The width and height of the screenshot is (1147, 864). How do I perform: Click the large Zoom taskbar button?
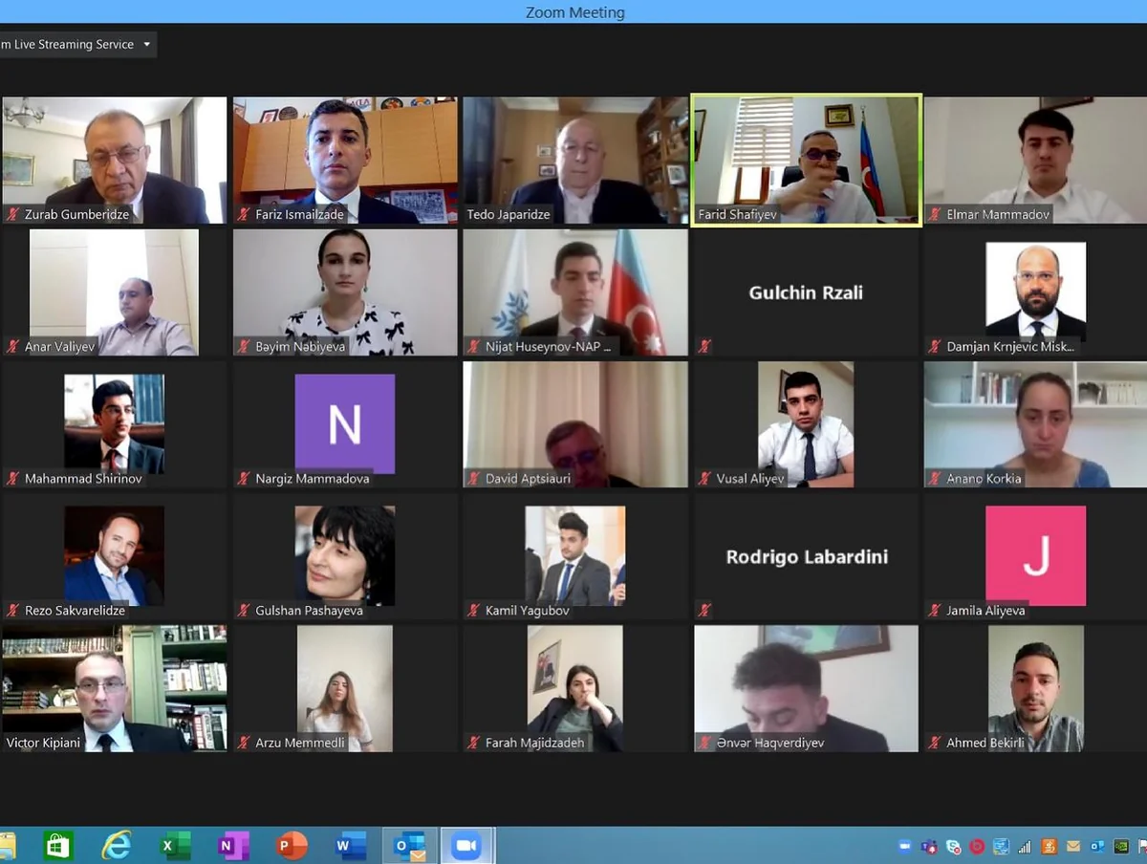pos(467,846)
